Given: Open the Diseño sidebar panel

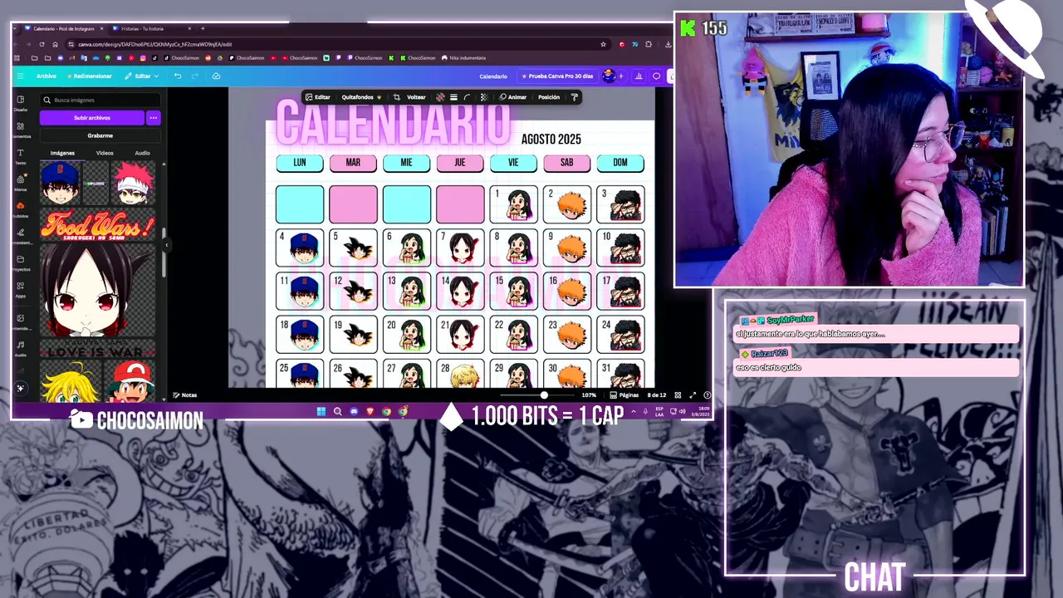Looking at the screenshot, I should (20, 103).
